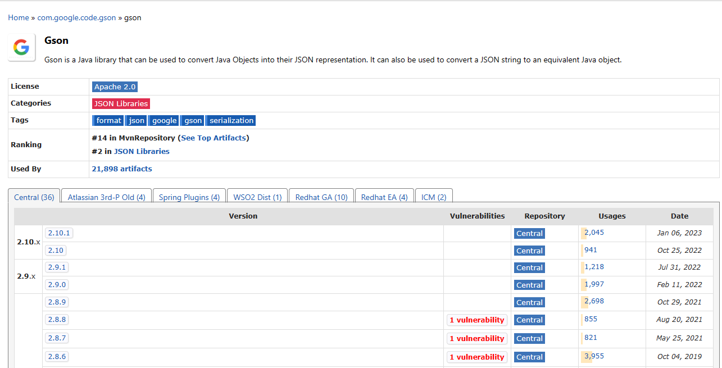The width and height of the screenshot is (722, 368).
Task: Click the Oct 25, 2022 date cell
Action: tap(679, 251)
